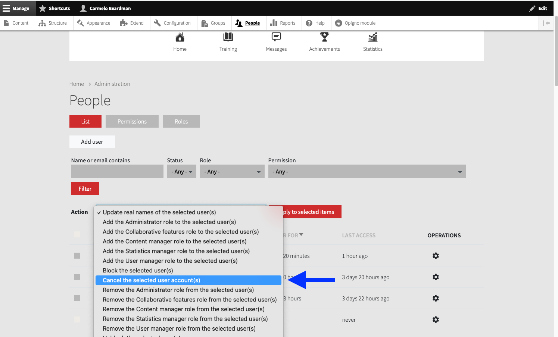This screenshot has width=558, height=337.
Task: Open Extend admin menu
Action: click(132, 23)
